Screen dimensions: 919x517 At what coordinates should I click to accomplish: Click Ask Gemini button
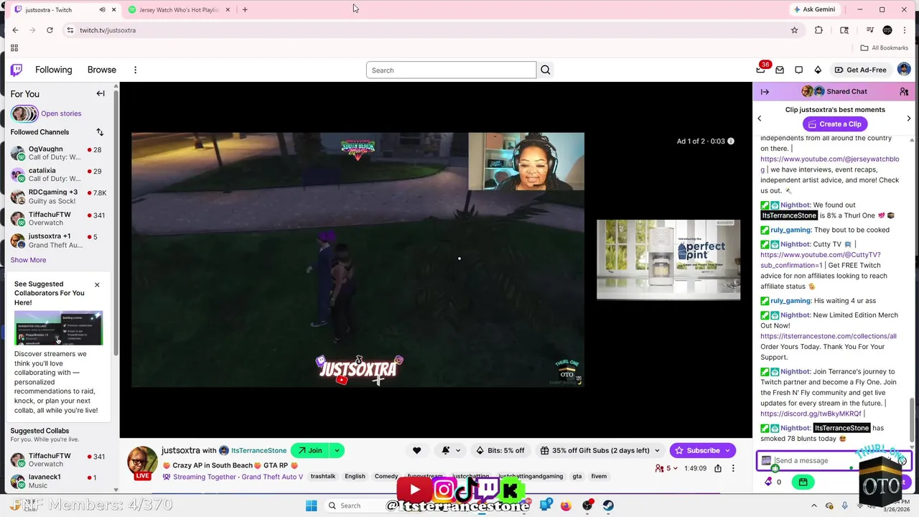(x=814, y=9)
